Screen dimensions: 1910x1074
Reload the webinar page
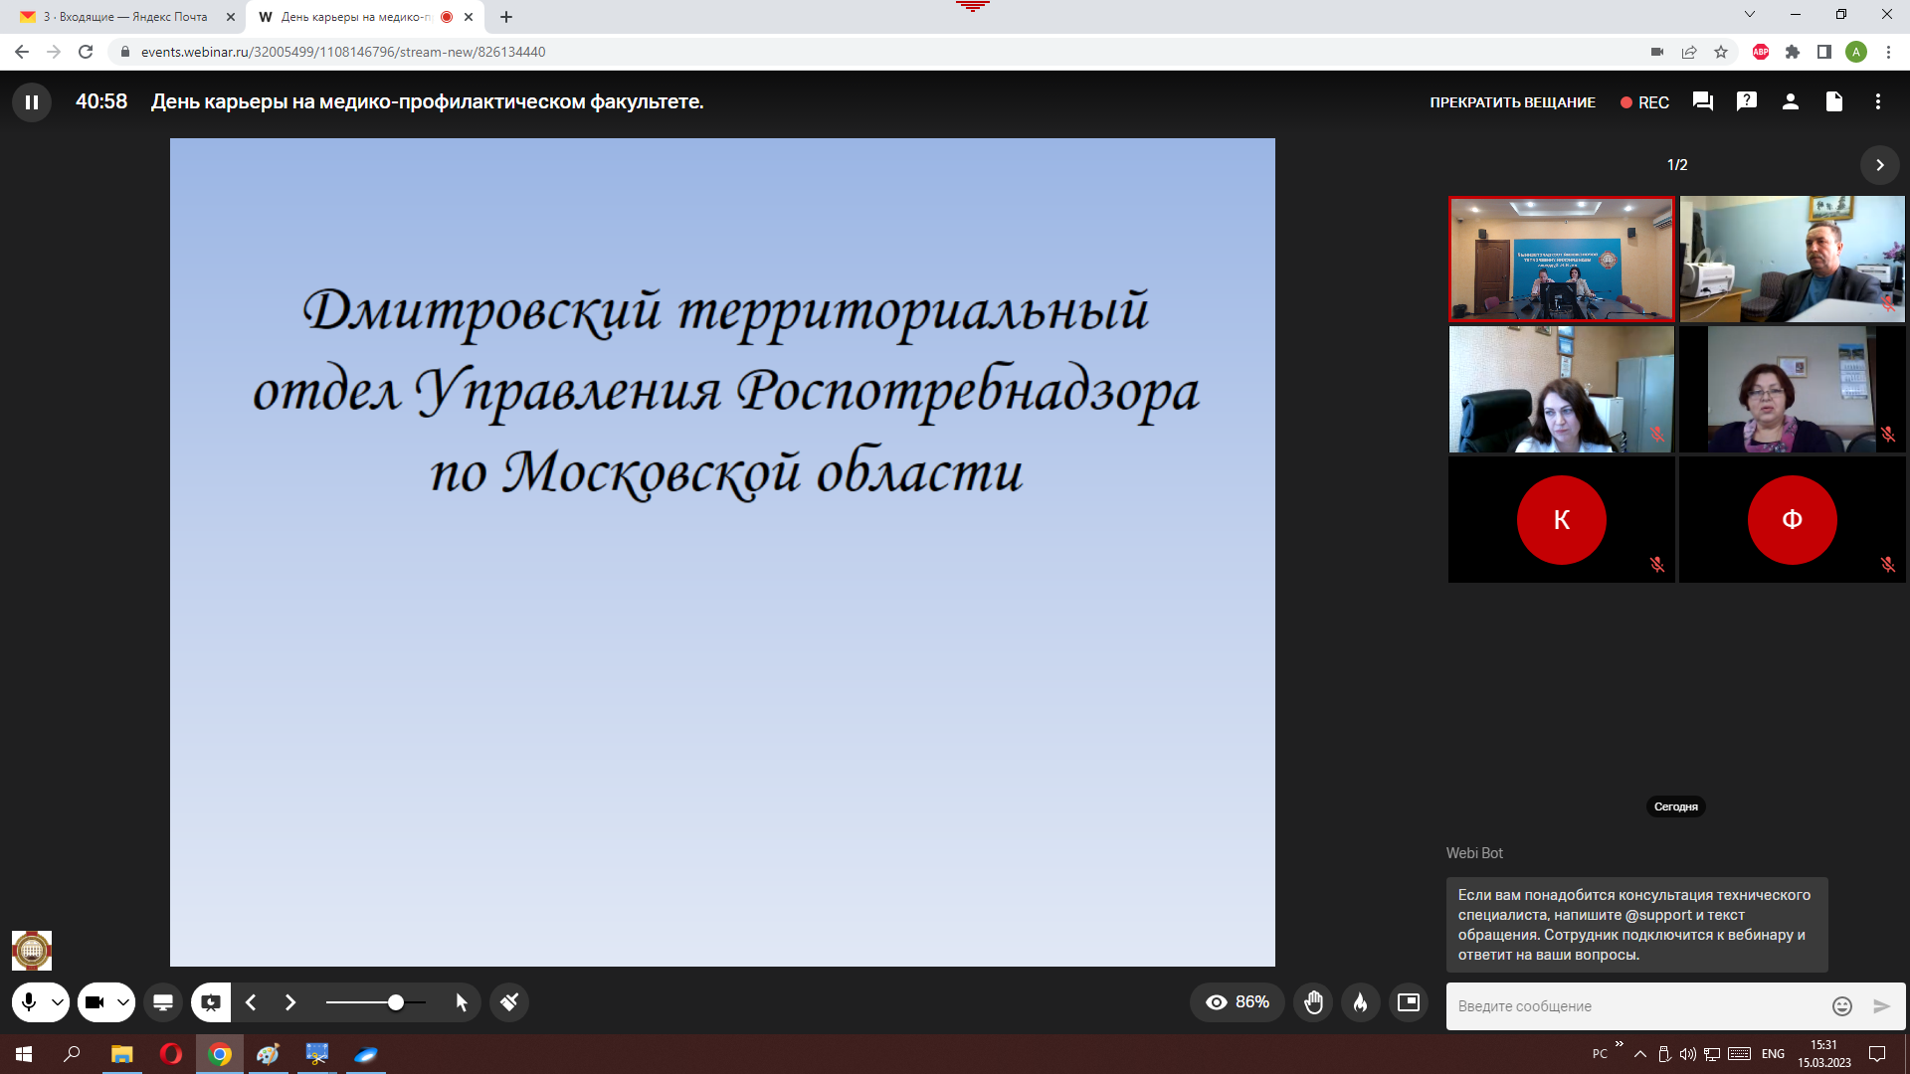click(86, 52)
